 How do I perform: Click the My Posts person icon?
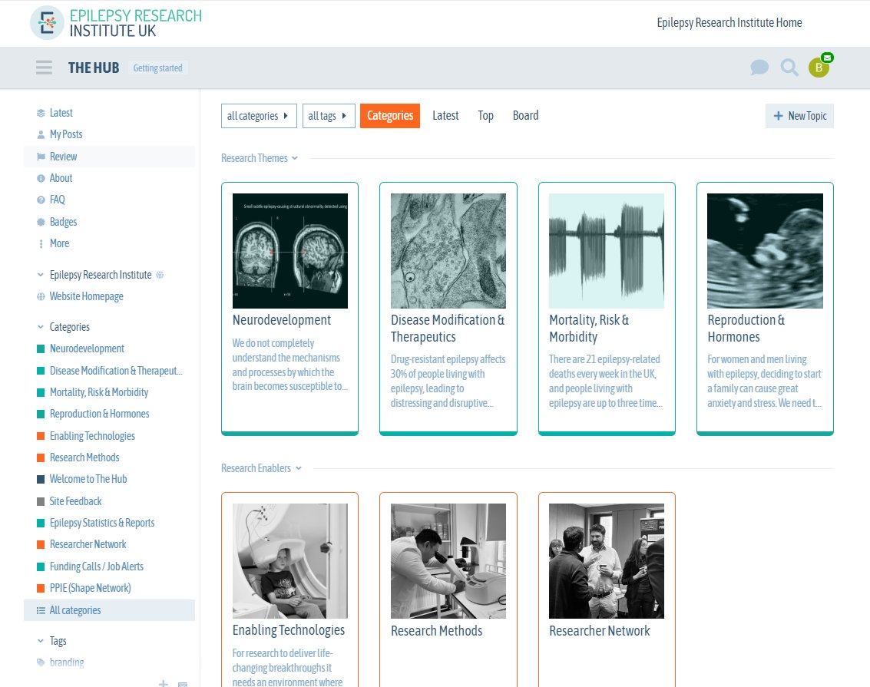tap(41, 135)
